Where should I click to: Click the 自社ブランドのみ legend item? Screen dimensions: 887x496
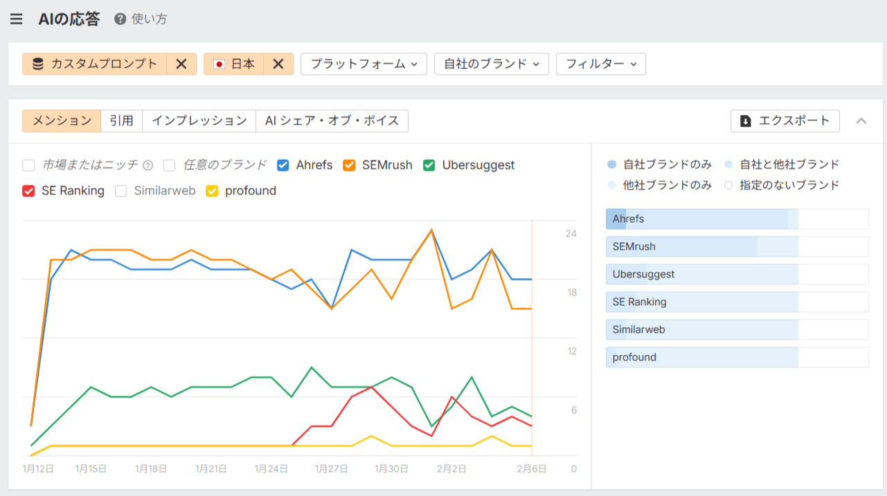(x=659, y=165)
